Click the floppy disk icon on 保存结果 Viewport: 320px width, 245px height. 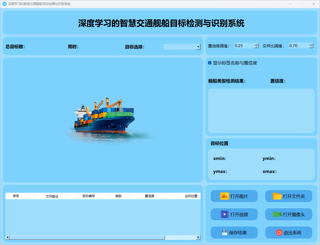pos(224,233)
